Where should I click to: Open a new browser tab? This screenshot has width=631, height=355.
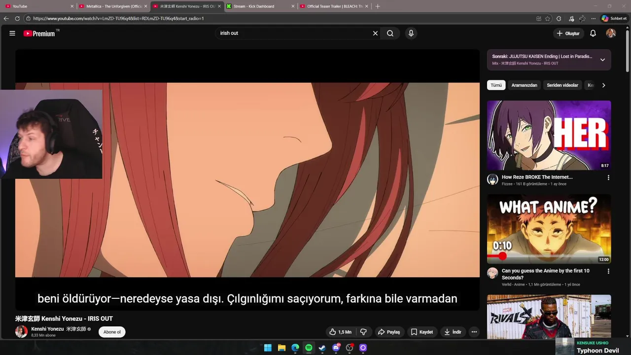[x=378, y=6]
